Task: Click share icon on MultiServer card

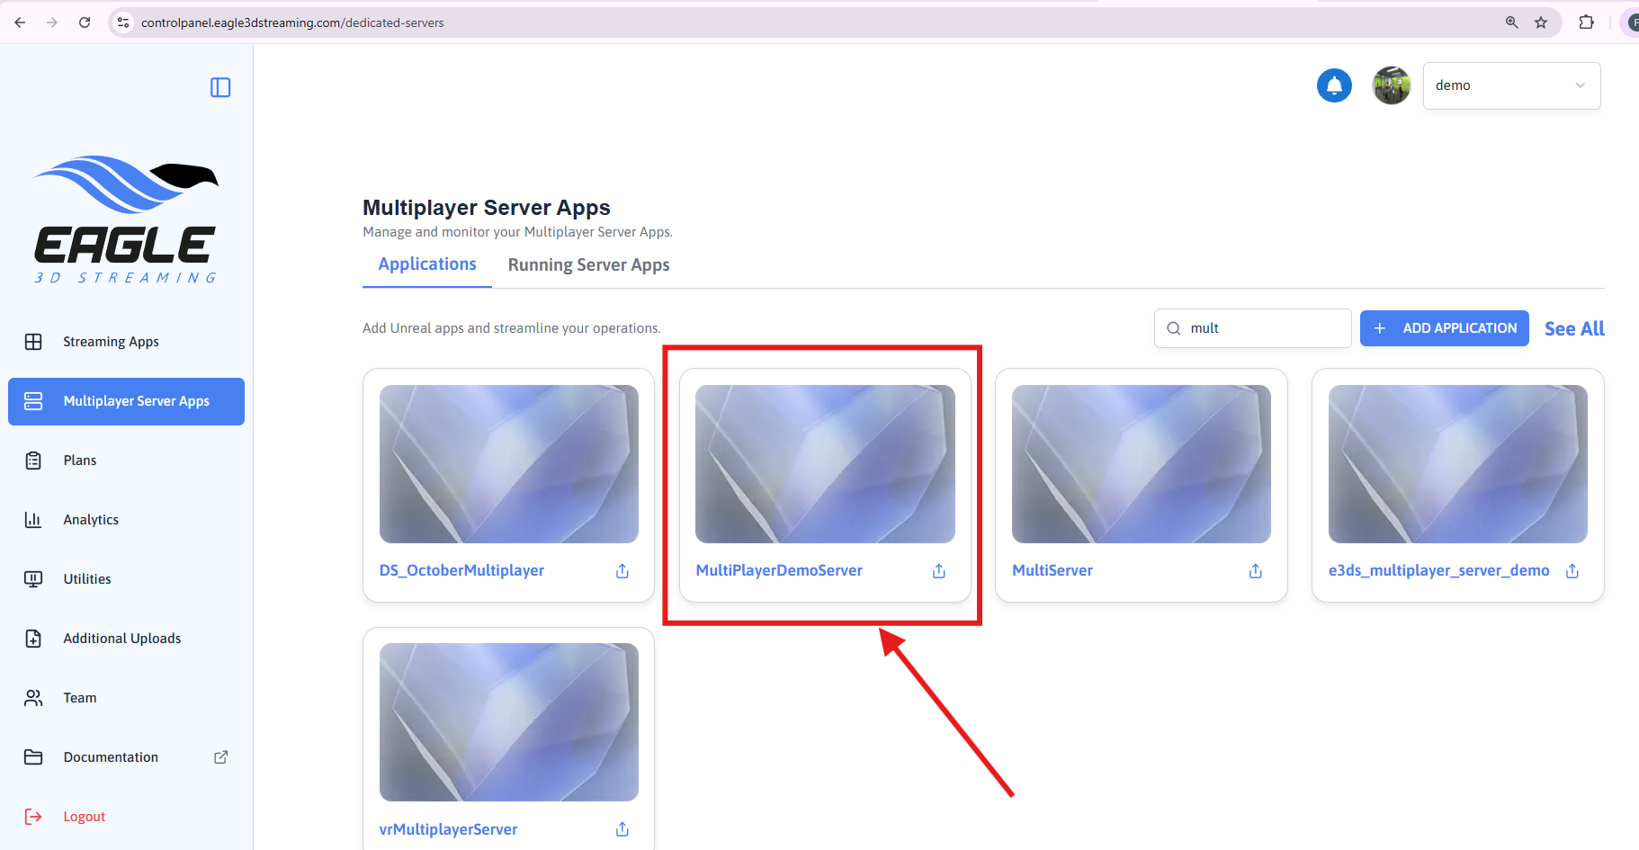Action: pyautogui.click(x=1256, y=571)
